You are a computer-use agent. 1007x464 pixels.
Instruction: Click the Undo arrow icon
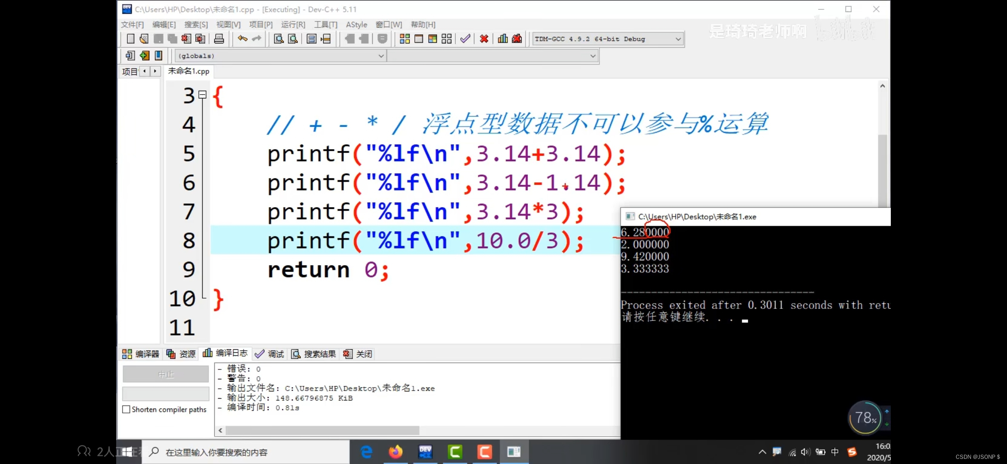point(242,39)
